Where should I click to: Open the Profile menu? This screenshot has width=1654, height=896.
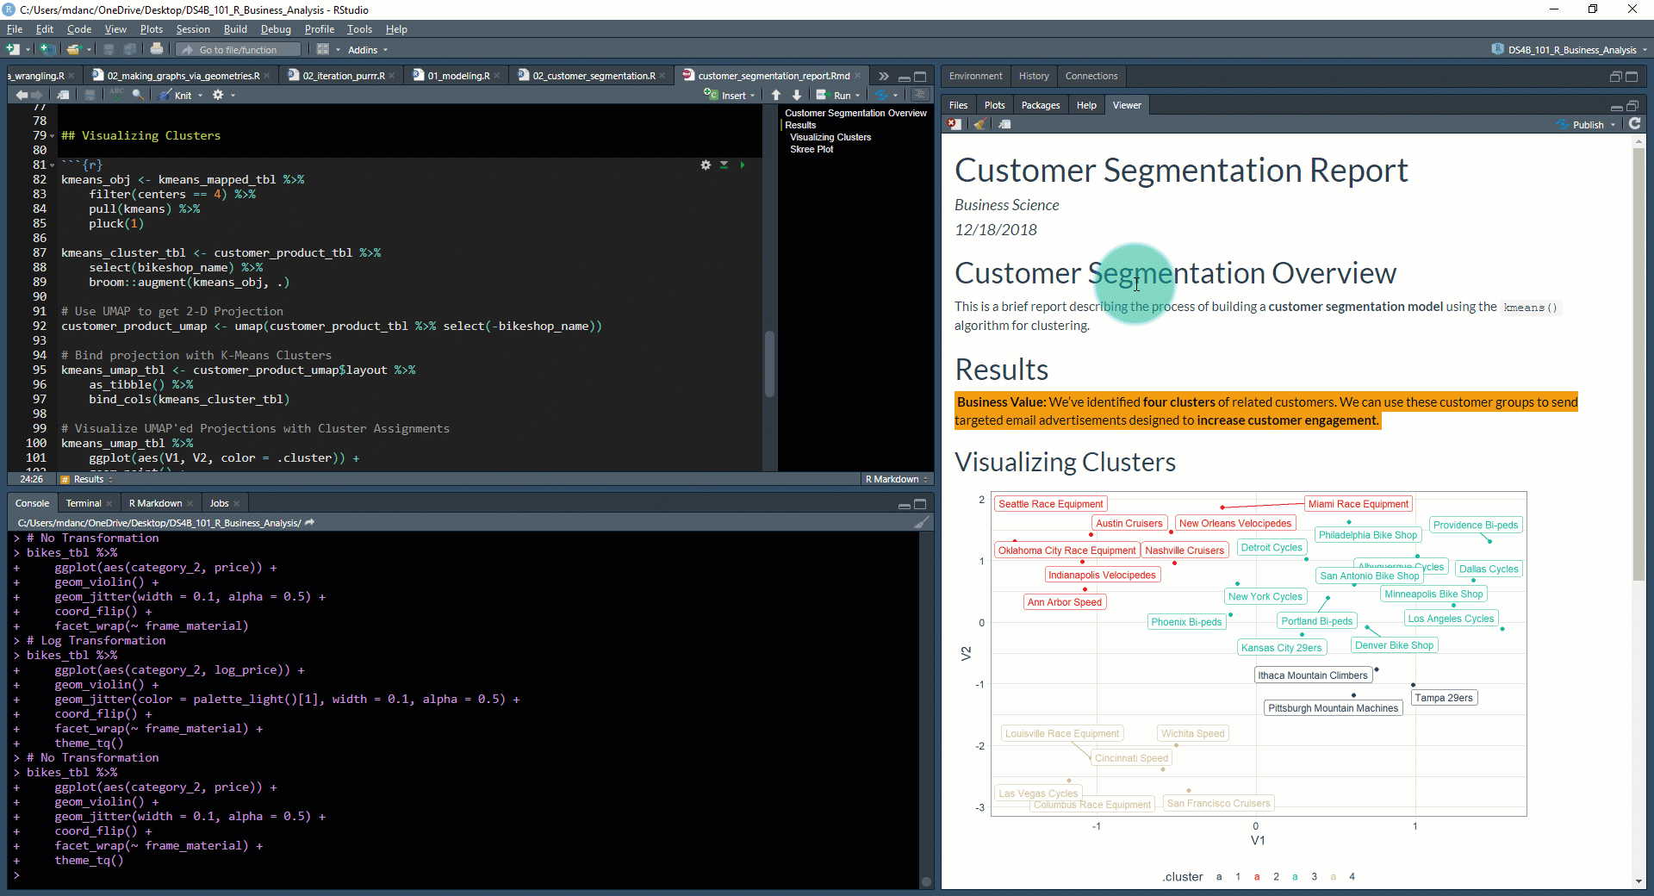coord(319,29)
